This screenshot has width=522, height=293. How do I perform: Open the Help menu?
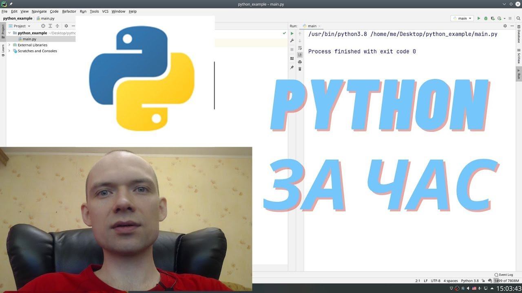click(133, 11)
